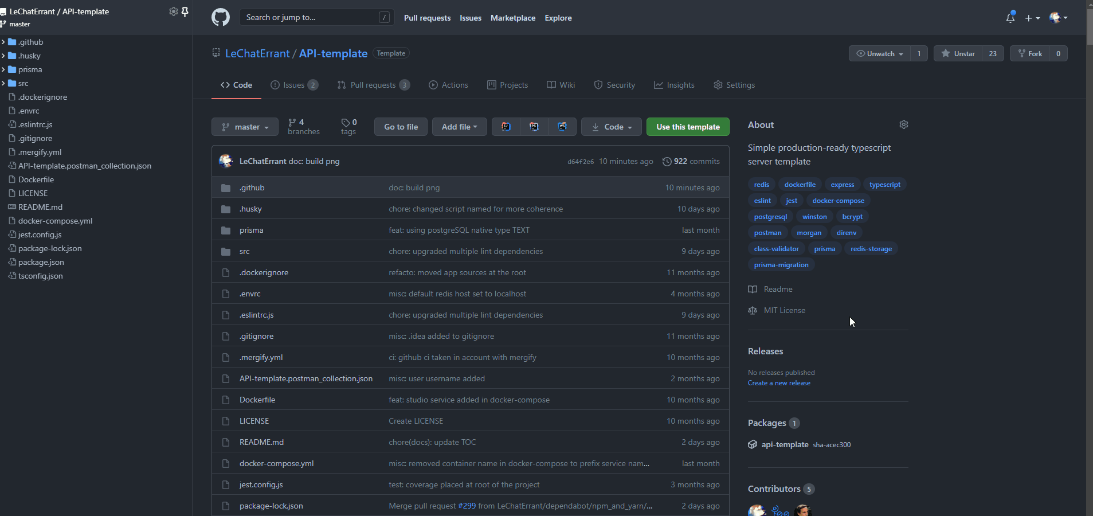Click the star count 23

pyautogui.click(x=993, y=53)
